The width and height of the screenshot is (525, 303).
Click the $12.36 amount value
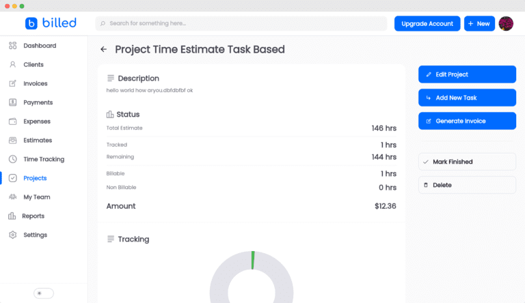(386, 206)
